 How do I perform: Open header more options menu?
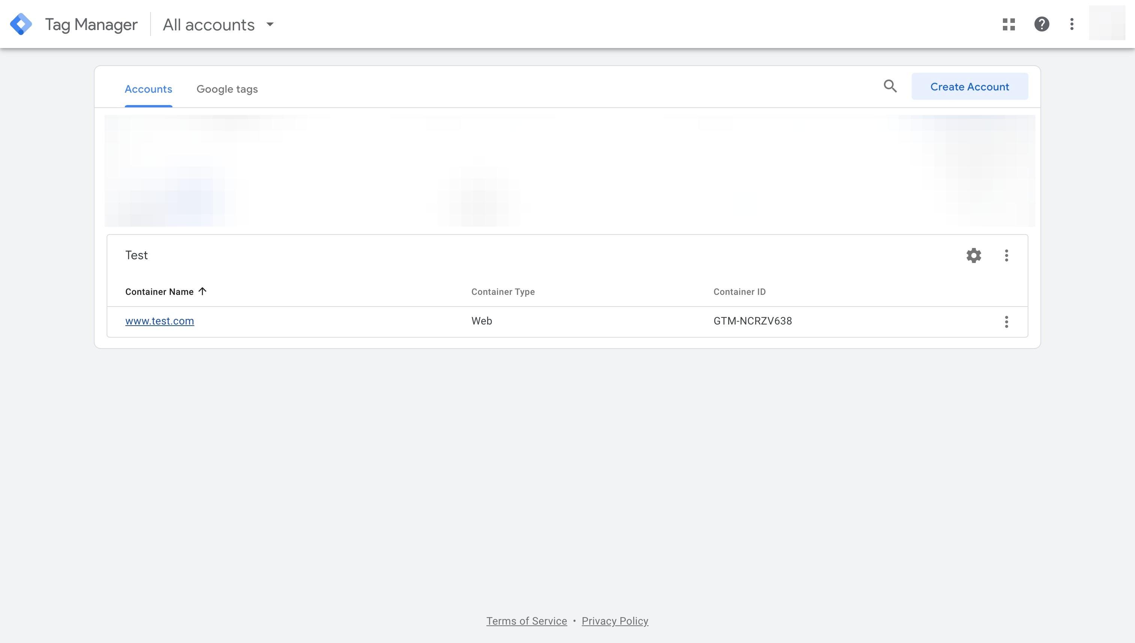tap(1072, 24)
